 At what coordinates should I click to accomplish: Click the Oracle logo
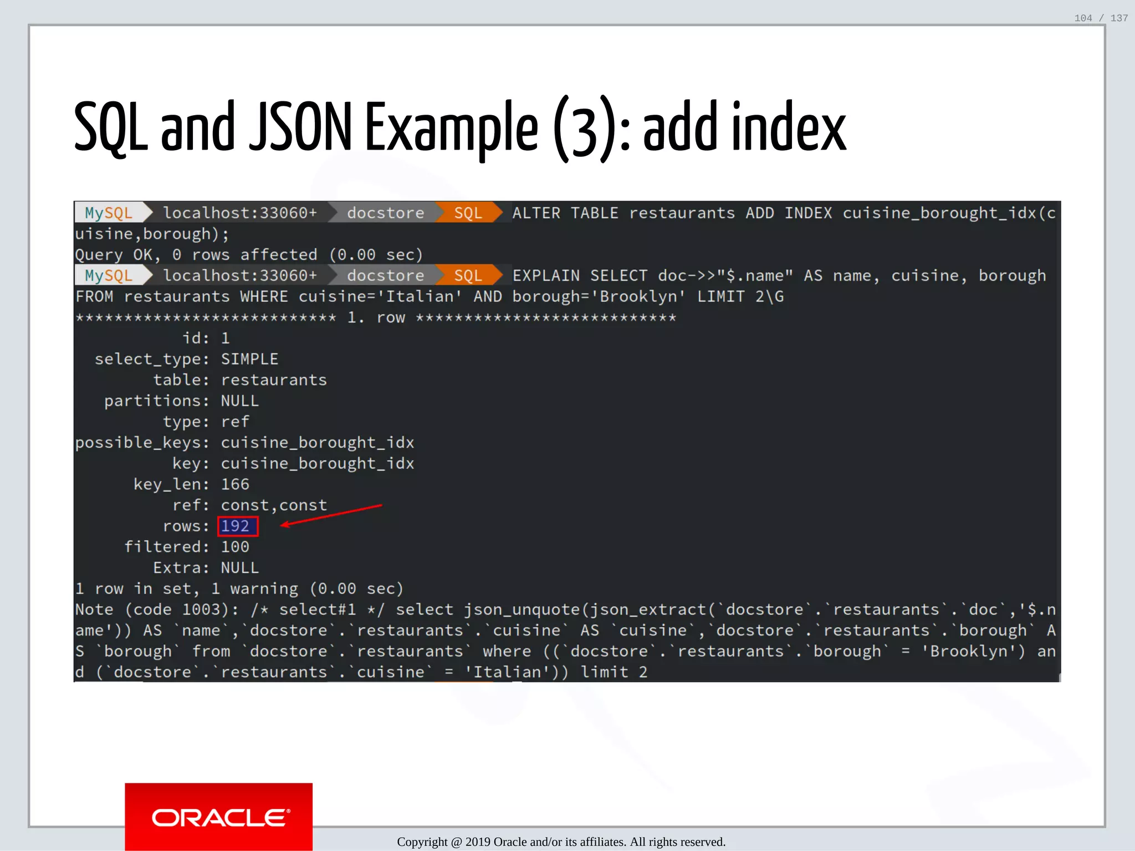coord(218,817)
